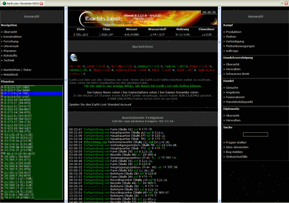The height and width of the screenshot is (203, 289).
Task: Click the Earth Lost logo banner
Action: tap(143, 18)
